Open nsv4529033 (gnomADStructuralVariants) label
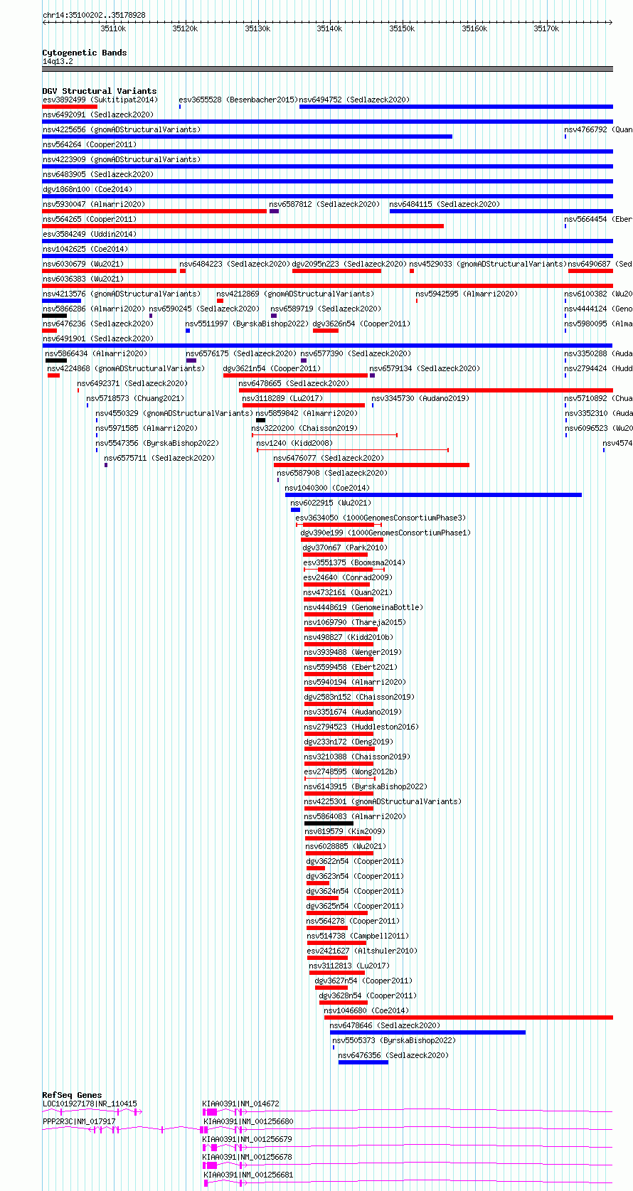This screenshot has height=1191, width=633. 488,264
